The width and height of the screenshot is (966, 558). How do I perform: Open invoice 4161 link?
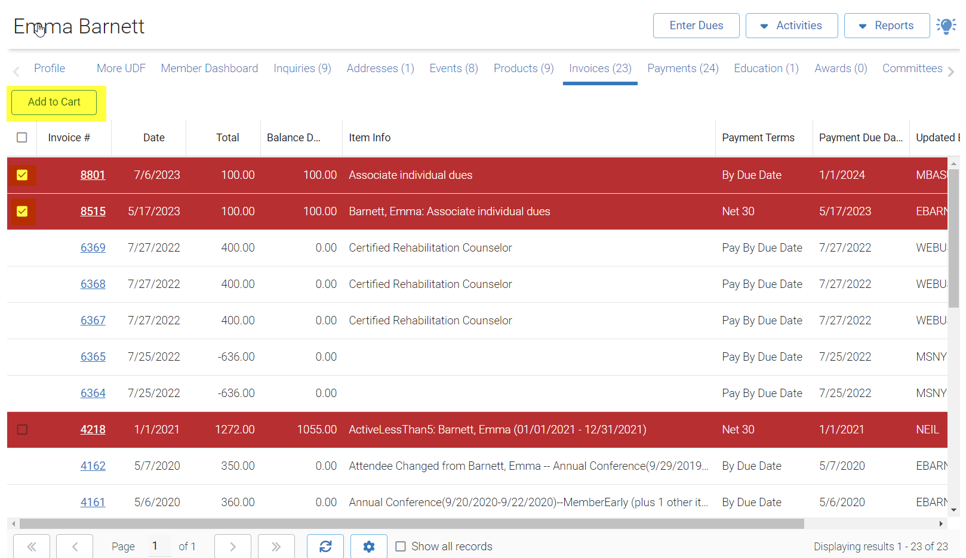tap(93, 503)
